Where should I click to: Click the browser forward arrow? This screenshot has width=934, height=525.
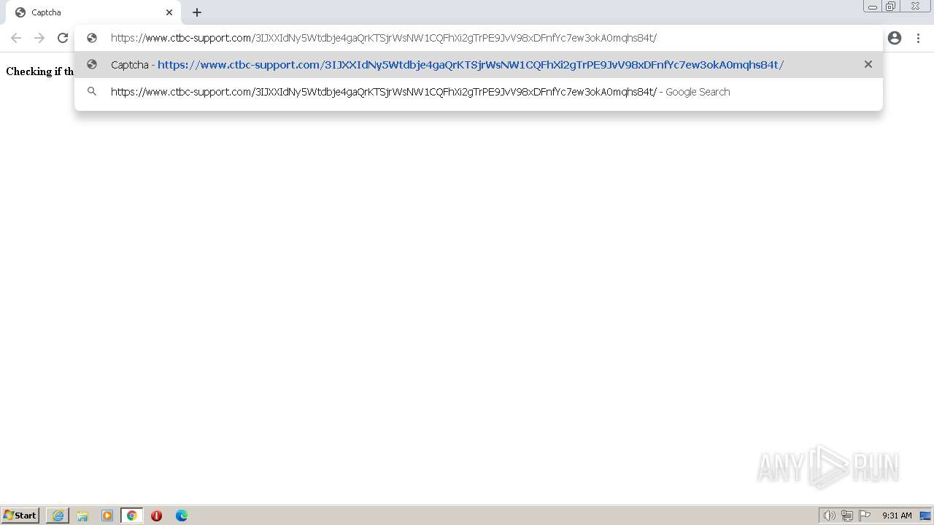point(39,38)
